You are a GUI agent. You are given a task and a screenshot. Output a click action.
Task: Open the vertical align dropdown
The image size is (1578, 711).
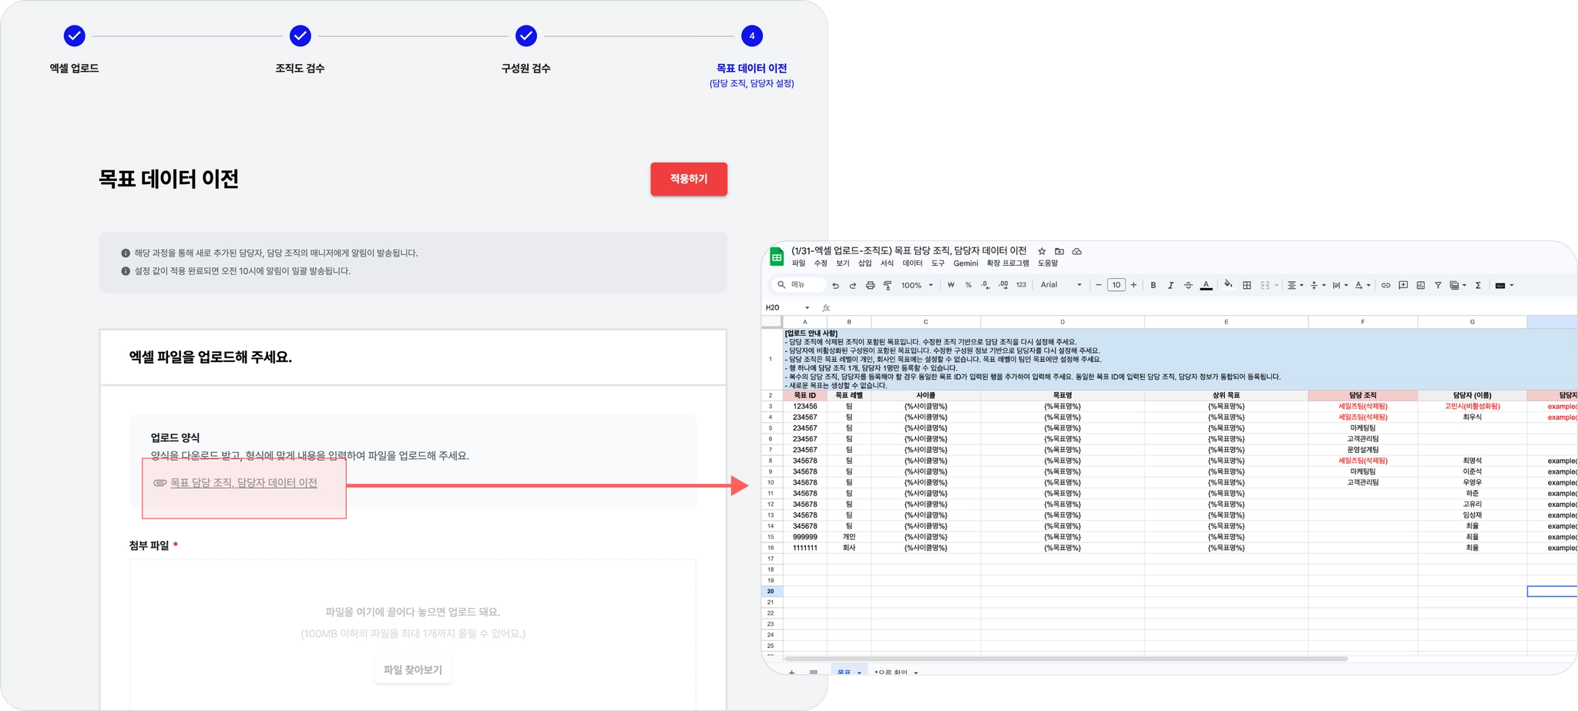1318,285
